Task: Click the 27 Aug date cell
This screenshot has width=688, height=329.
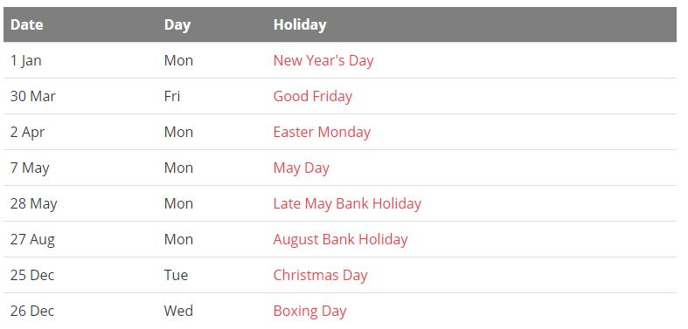Action: (32, 240)
